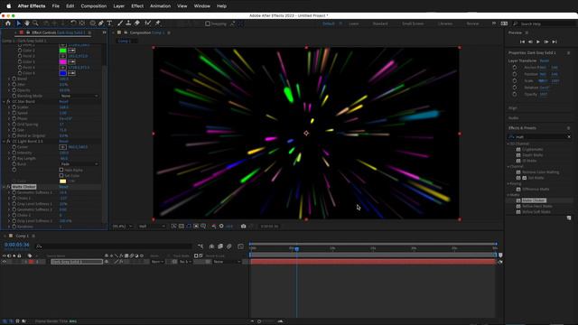Image resolution: width=578 pixels, height=325 pixels.
Task: Click the Go to last frame button
Action: pyautogui.click(x=555, y=42)
